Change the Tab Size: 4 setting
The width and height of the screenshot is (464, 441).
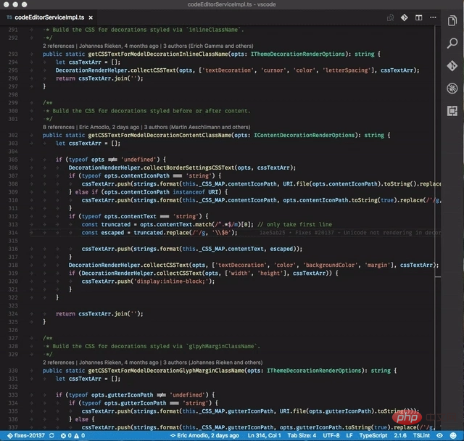point(302,435)
